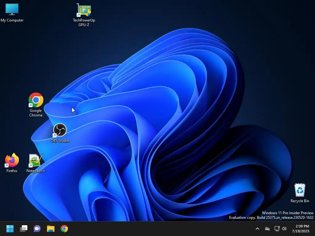
Task: Click the 'Notepad++' icon label
Action: (36, 171)
